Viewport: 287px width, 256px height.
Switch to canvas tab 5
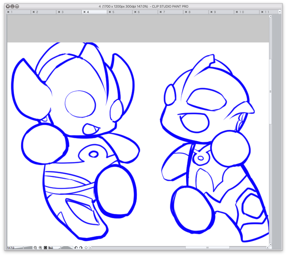coord(120,12)
